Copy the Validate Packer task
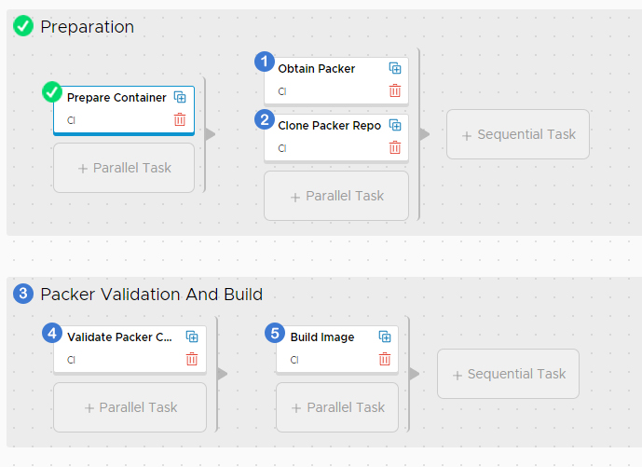The image size is (642, 467). point(192,337)
